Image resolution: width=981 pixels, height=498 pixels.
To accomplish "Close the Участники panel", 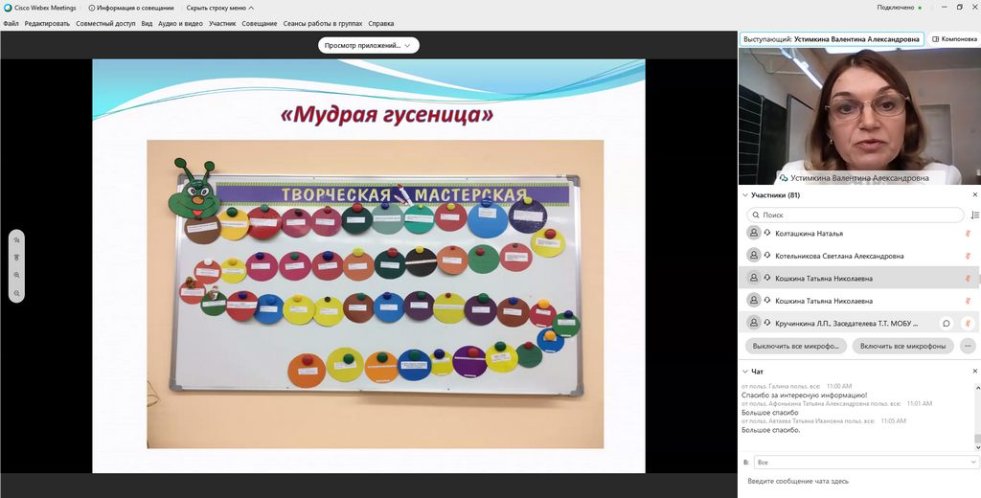I will coord(974,195).
